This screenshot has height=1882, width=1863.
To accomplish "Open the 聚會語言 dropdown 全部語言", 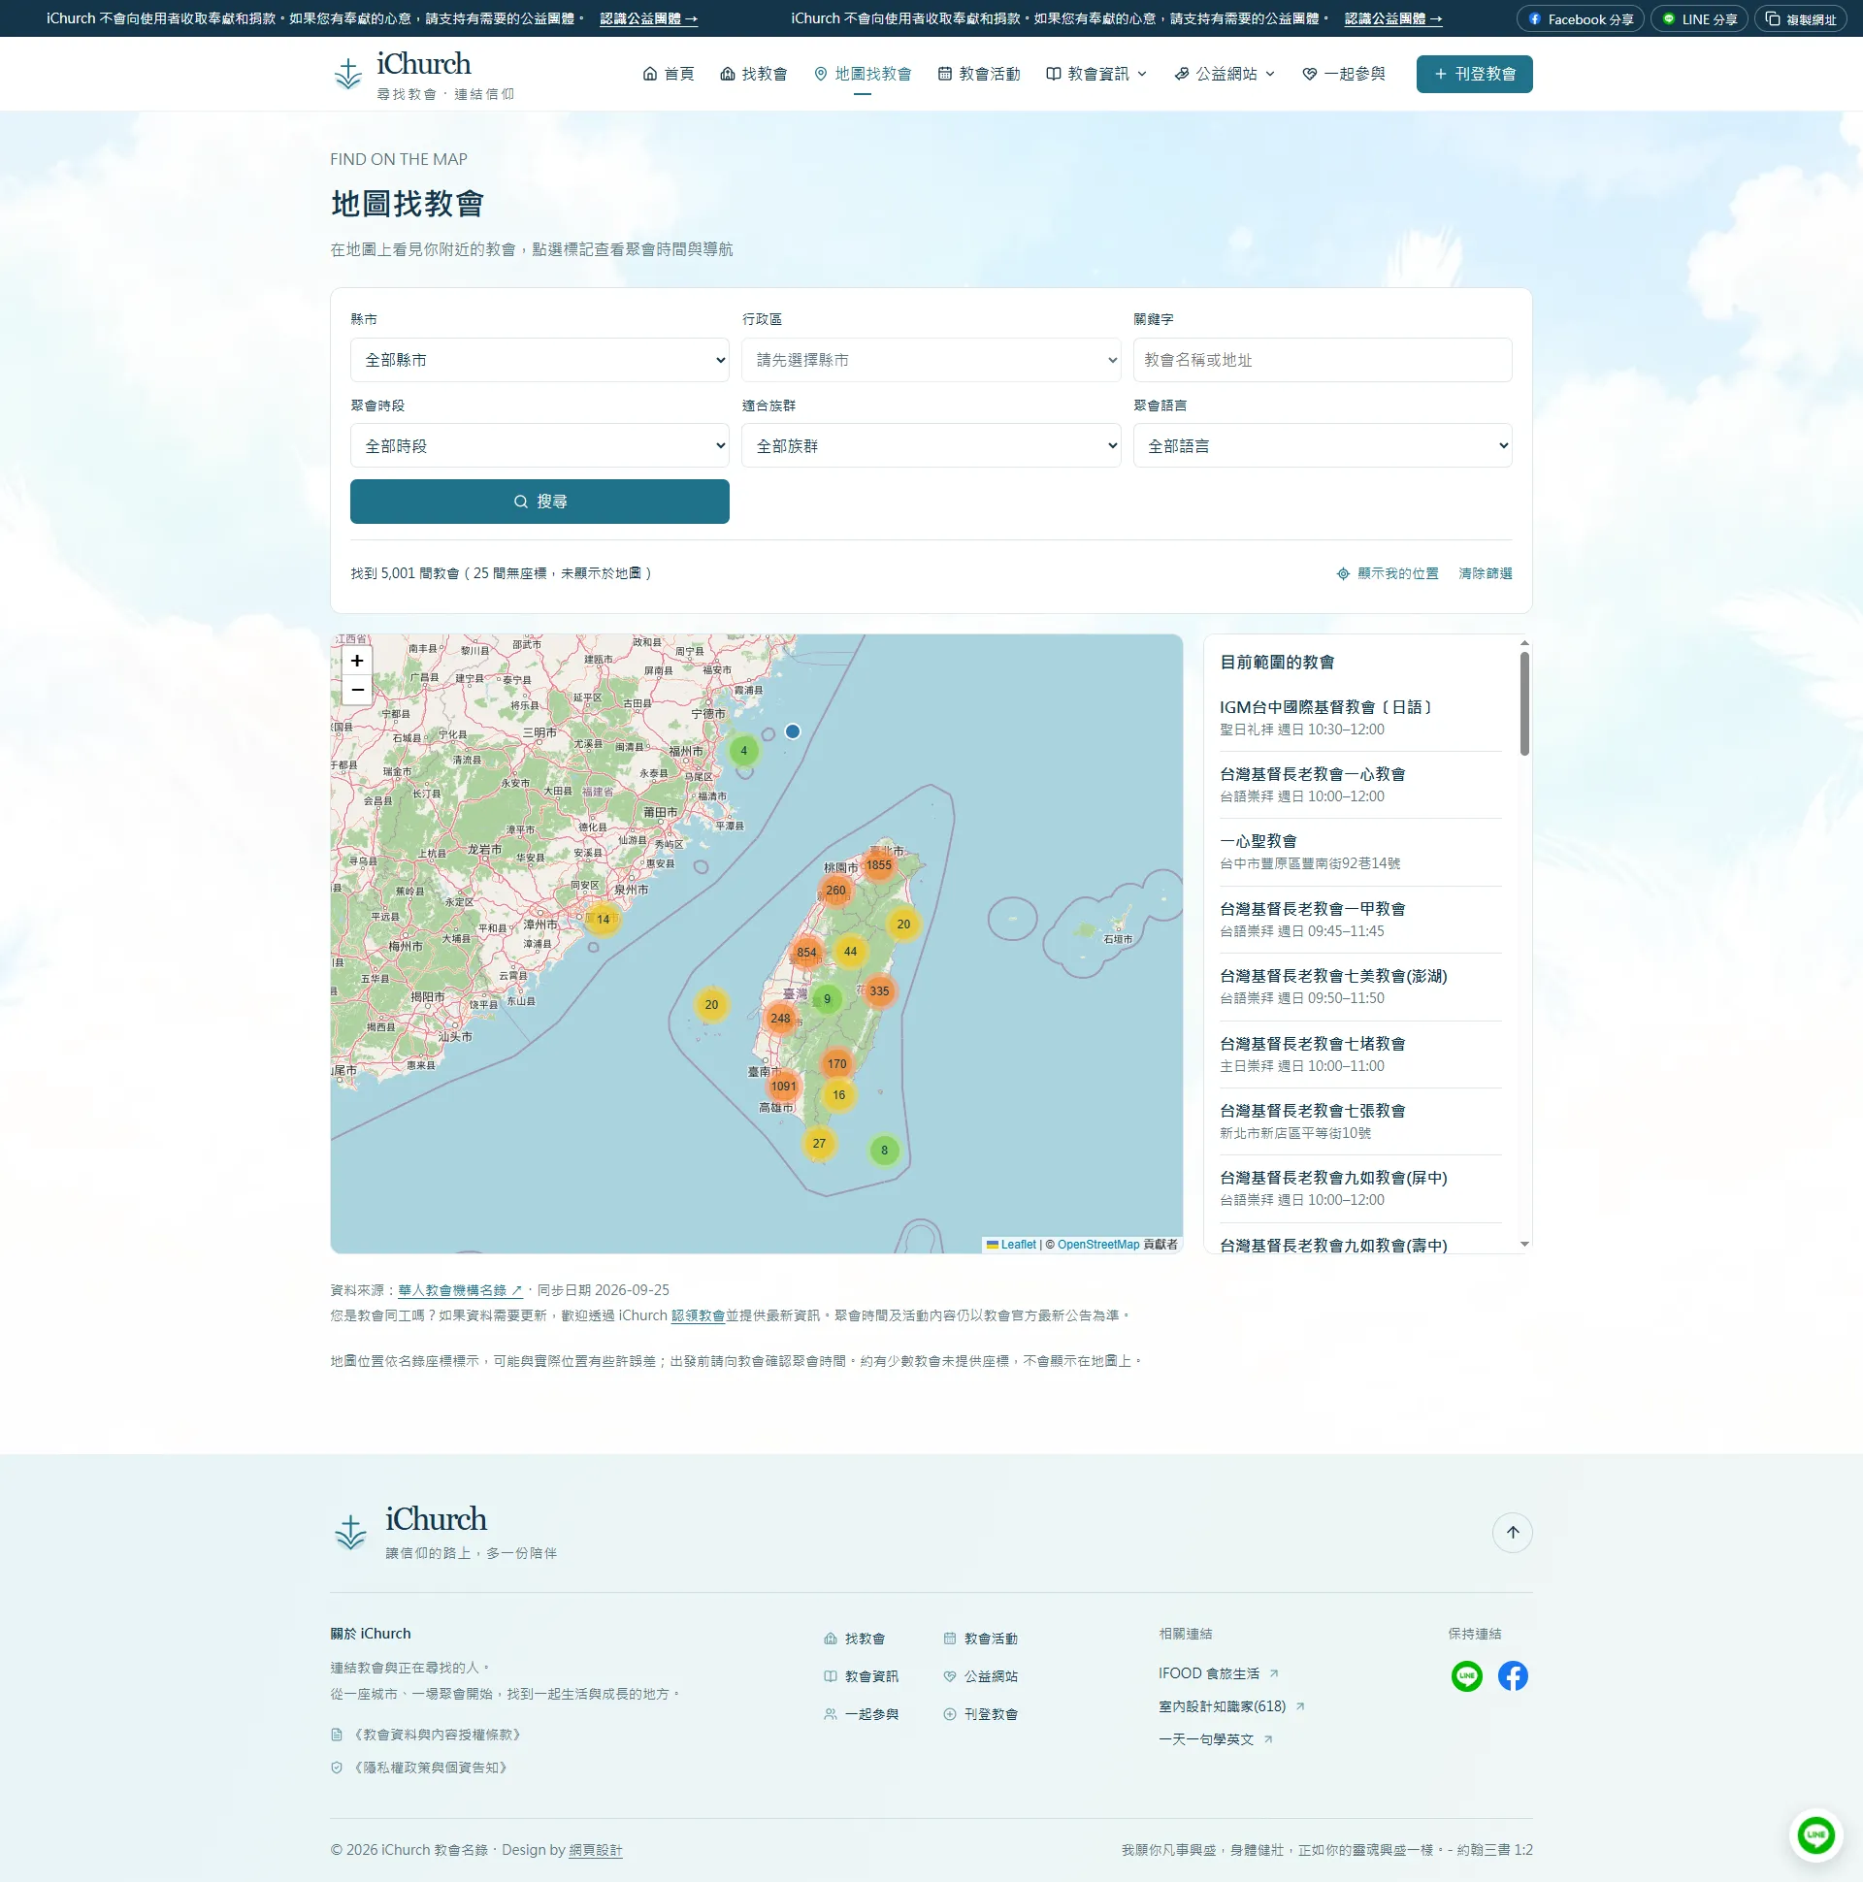I will tap(1323, 446).
